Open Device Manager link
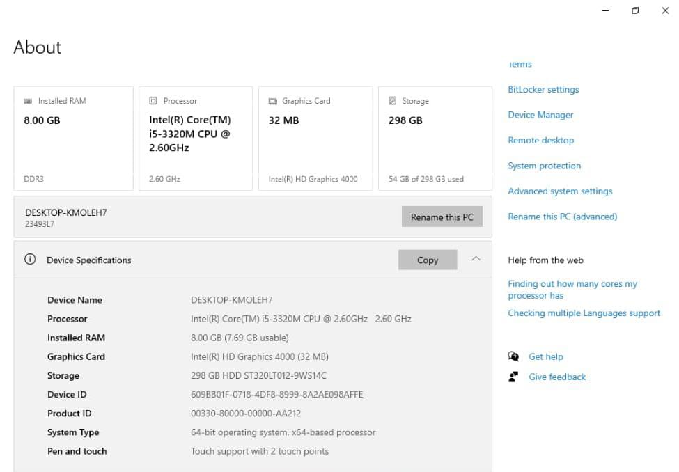The image size is (679, 472). [x=540, y=115]
